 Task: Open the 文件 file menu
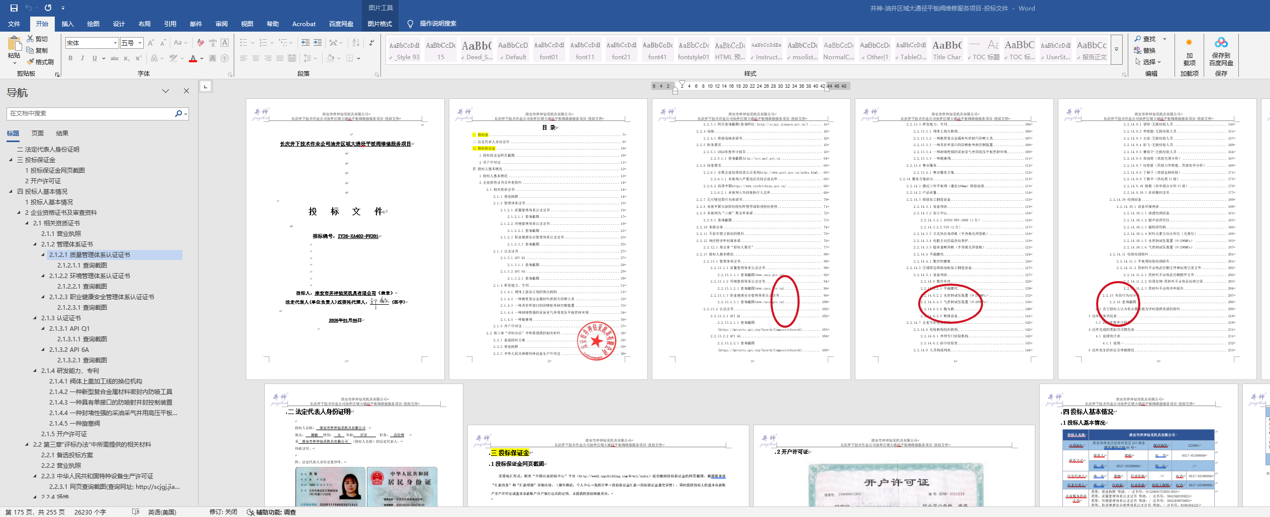(x=14, y=24)
